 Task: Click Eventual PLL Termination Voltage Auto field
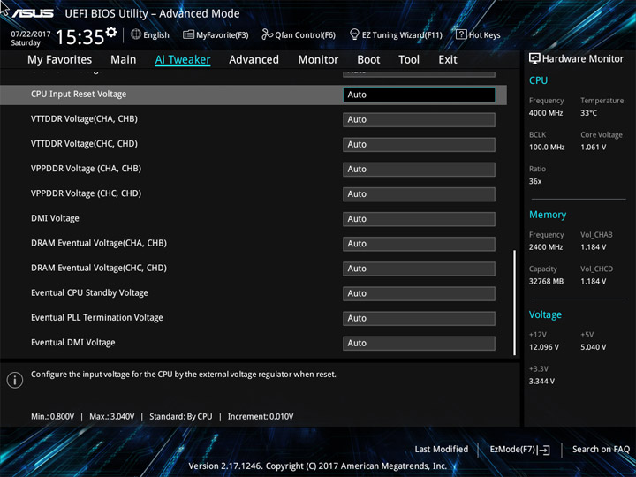click(419, 318)
